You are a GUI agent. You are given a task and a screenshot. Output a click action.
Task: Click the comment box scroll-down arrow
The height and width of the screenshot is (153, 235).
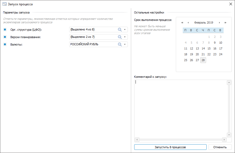tap(229, 135)
